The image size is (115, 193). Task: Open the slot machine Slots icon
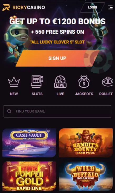tap(37, 82)
